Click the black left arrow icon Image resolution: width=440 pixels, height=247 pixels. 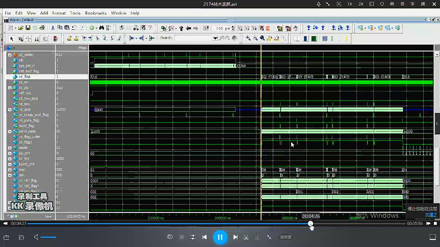[x=188, y=28]
